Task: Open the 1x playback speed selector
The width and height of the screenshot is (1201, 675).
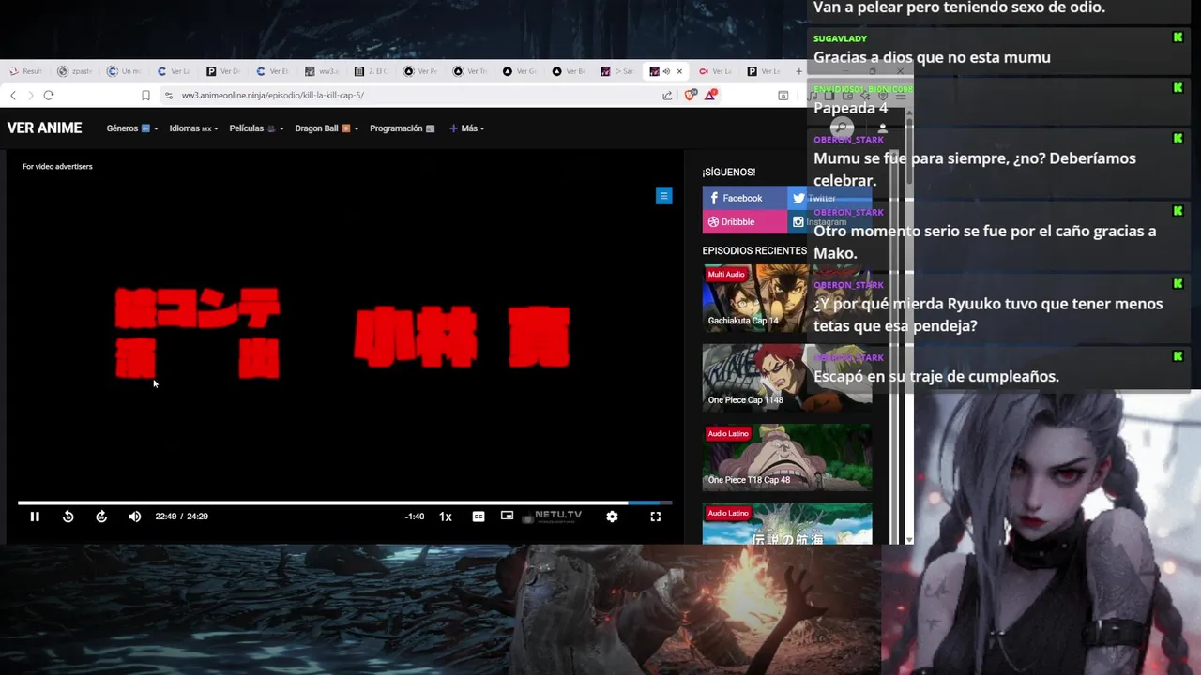Action: coord(446,517)
